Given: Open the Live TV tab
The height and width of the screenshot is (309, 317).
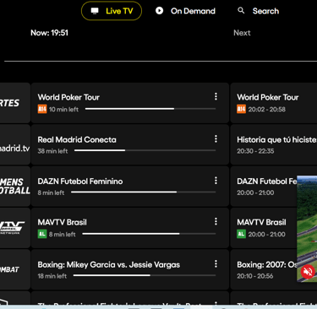Looking at the screenshot, I should click(112, 11).
